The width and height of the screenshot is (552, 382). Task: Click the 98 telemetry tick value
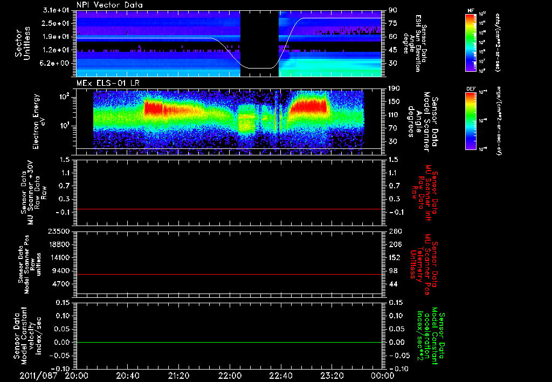pos(393,271)
